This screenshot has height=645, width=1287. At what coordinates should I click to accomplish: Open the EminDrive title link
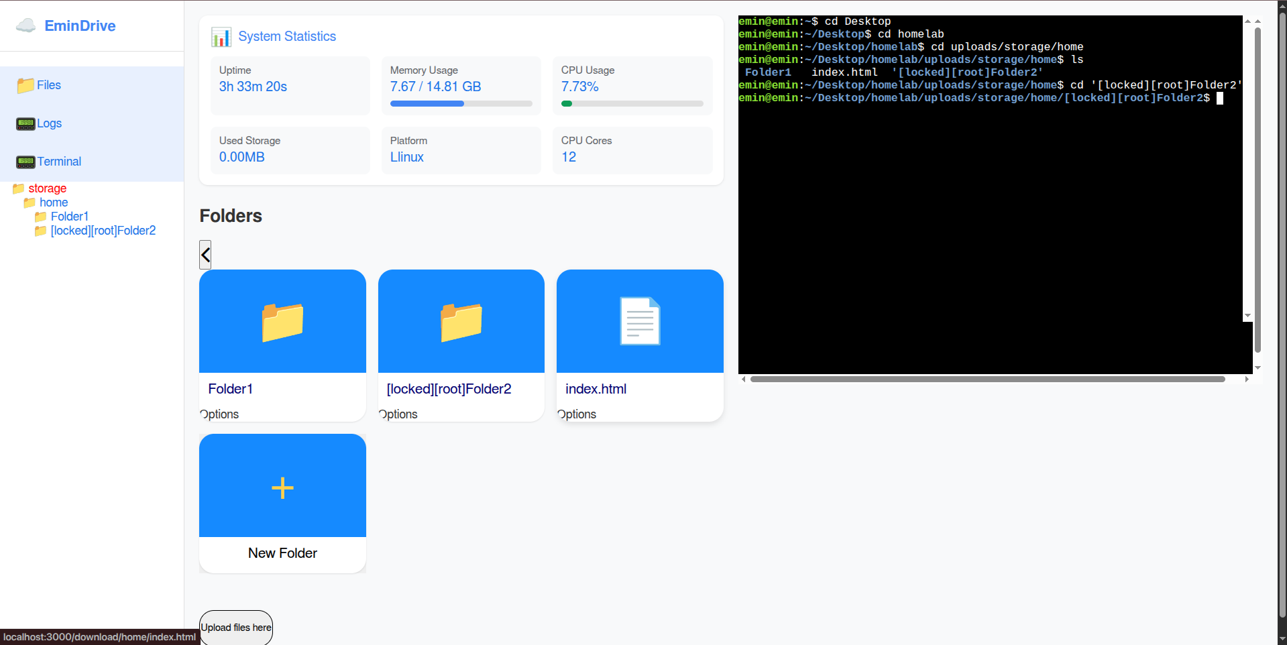point(80,25)
